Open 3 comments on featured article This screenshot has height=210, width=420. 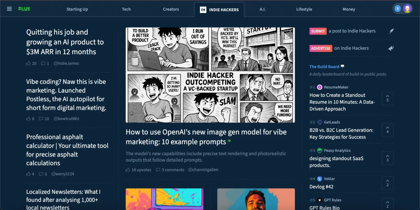170,170
